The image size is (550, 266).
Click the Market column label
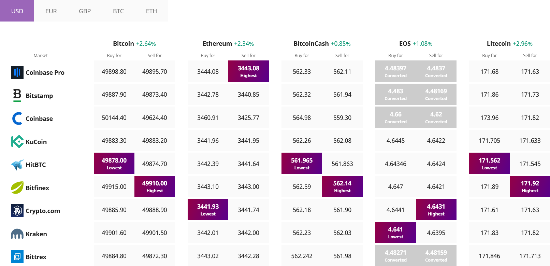41,55
